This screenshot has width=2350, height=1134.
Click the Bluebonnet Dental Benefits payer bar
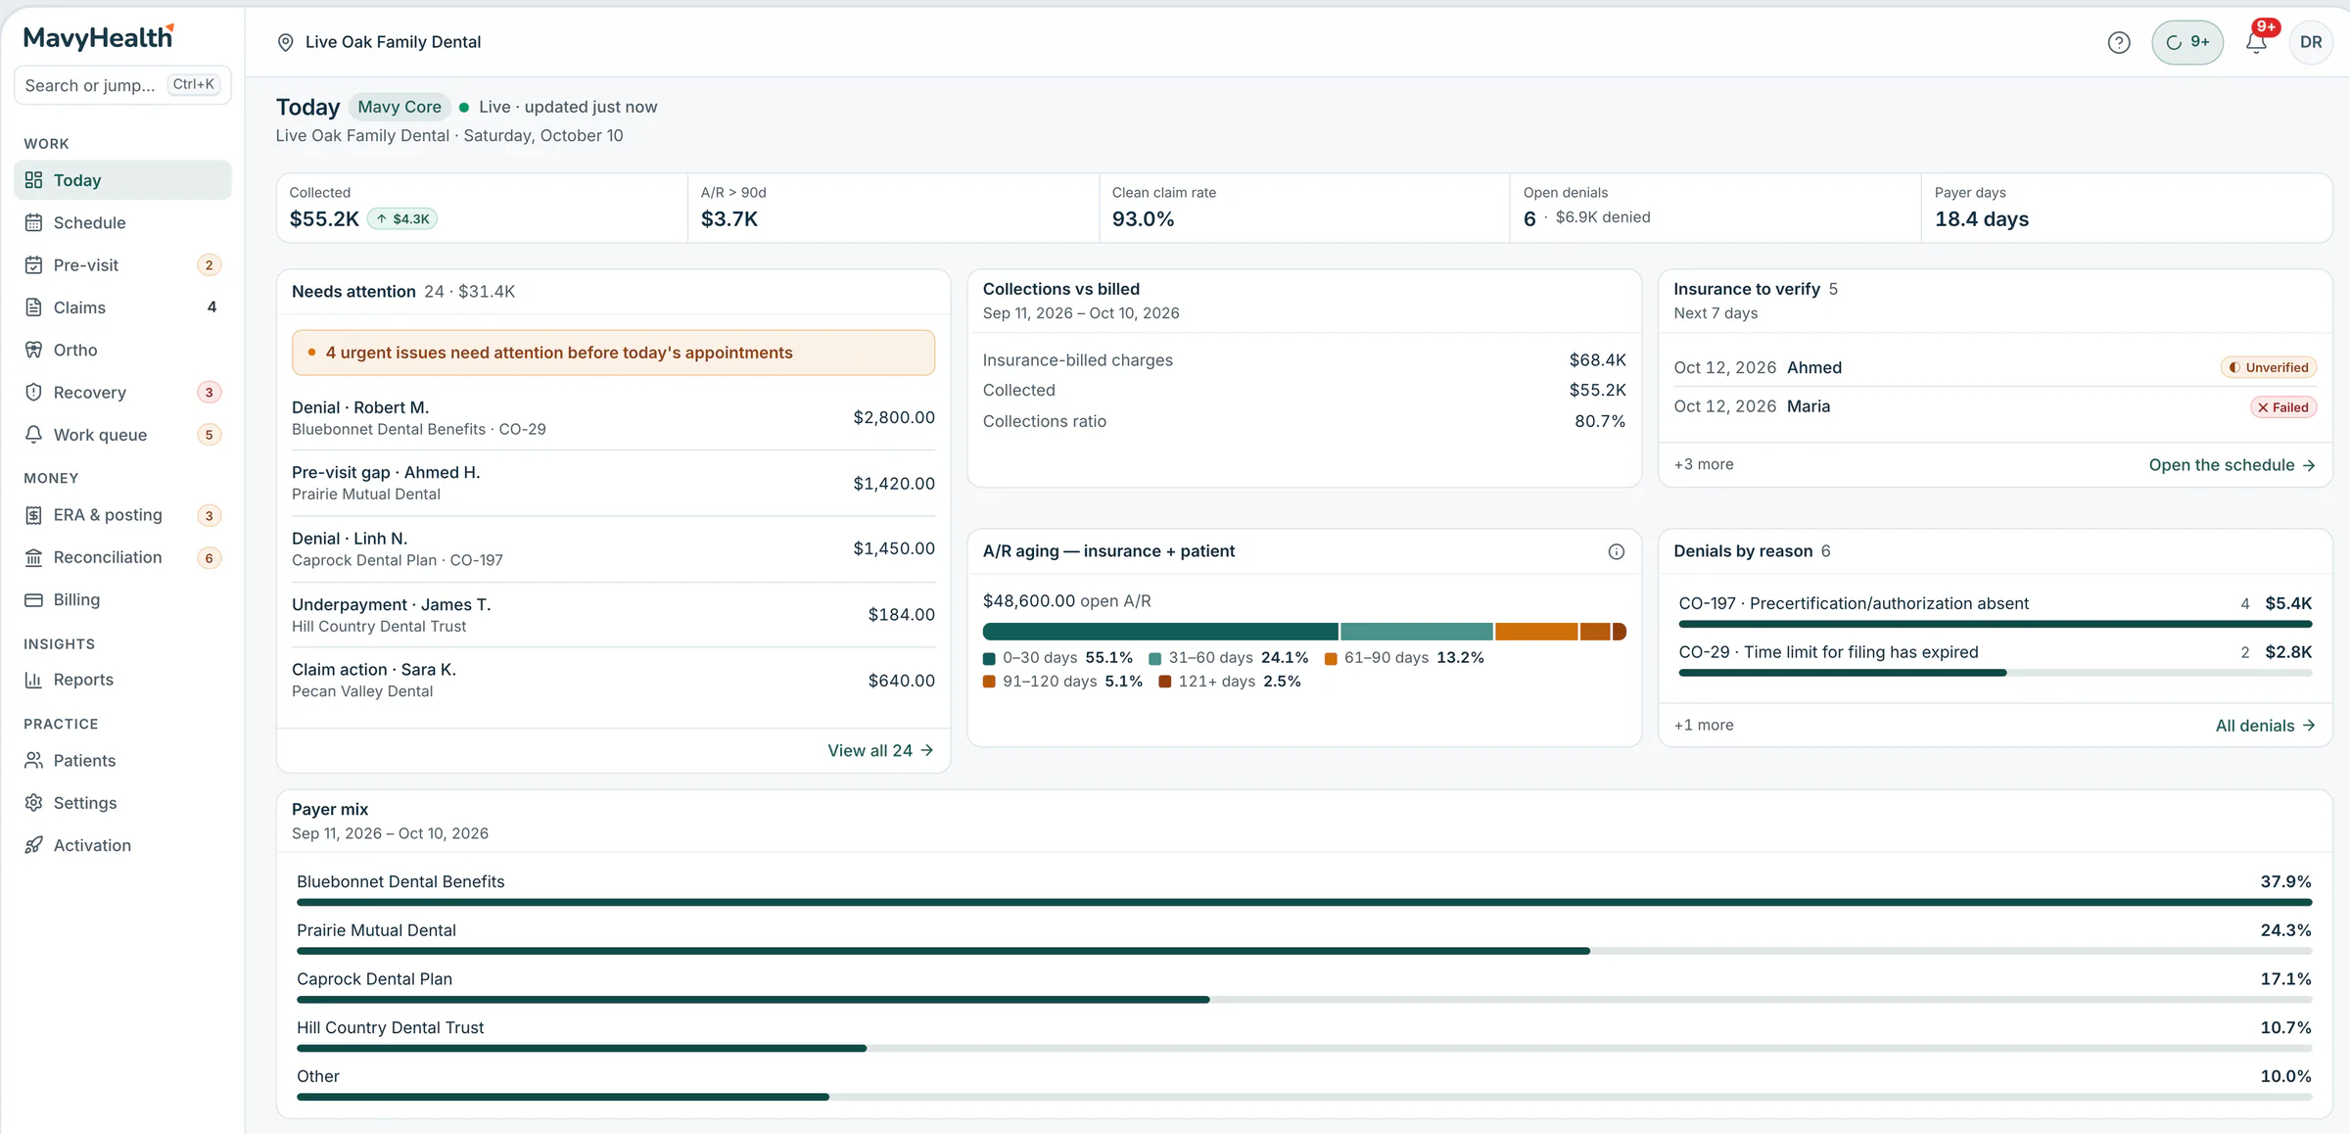(x=1304, y=902)
